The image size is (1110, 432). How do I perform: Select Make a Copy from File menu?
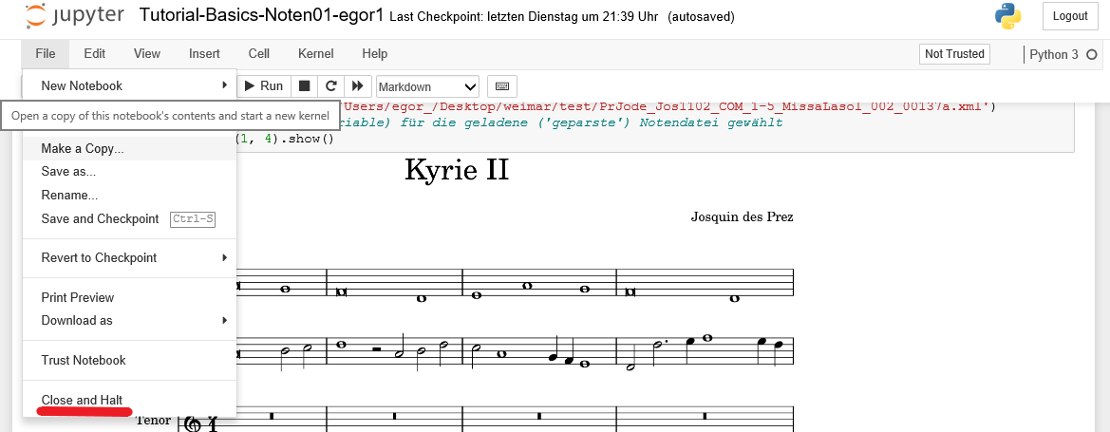[83, 148]
